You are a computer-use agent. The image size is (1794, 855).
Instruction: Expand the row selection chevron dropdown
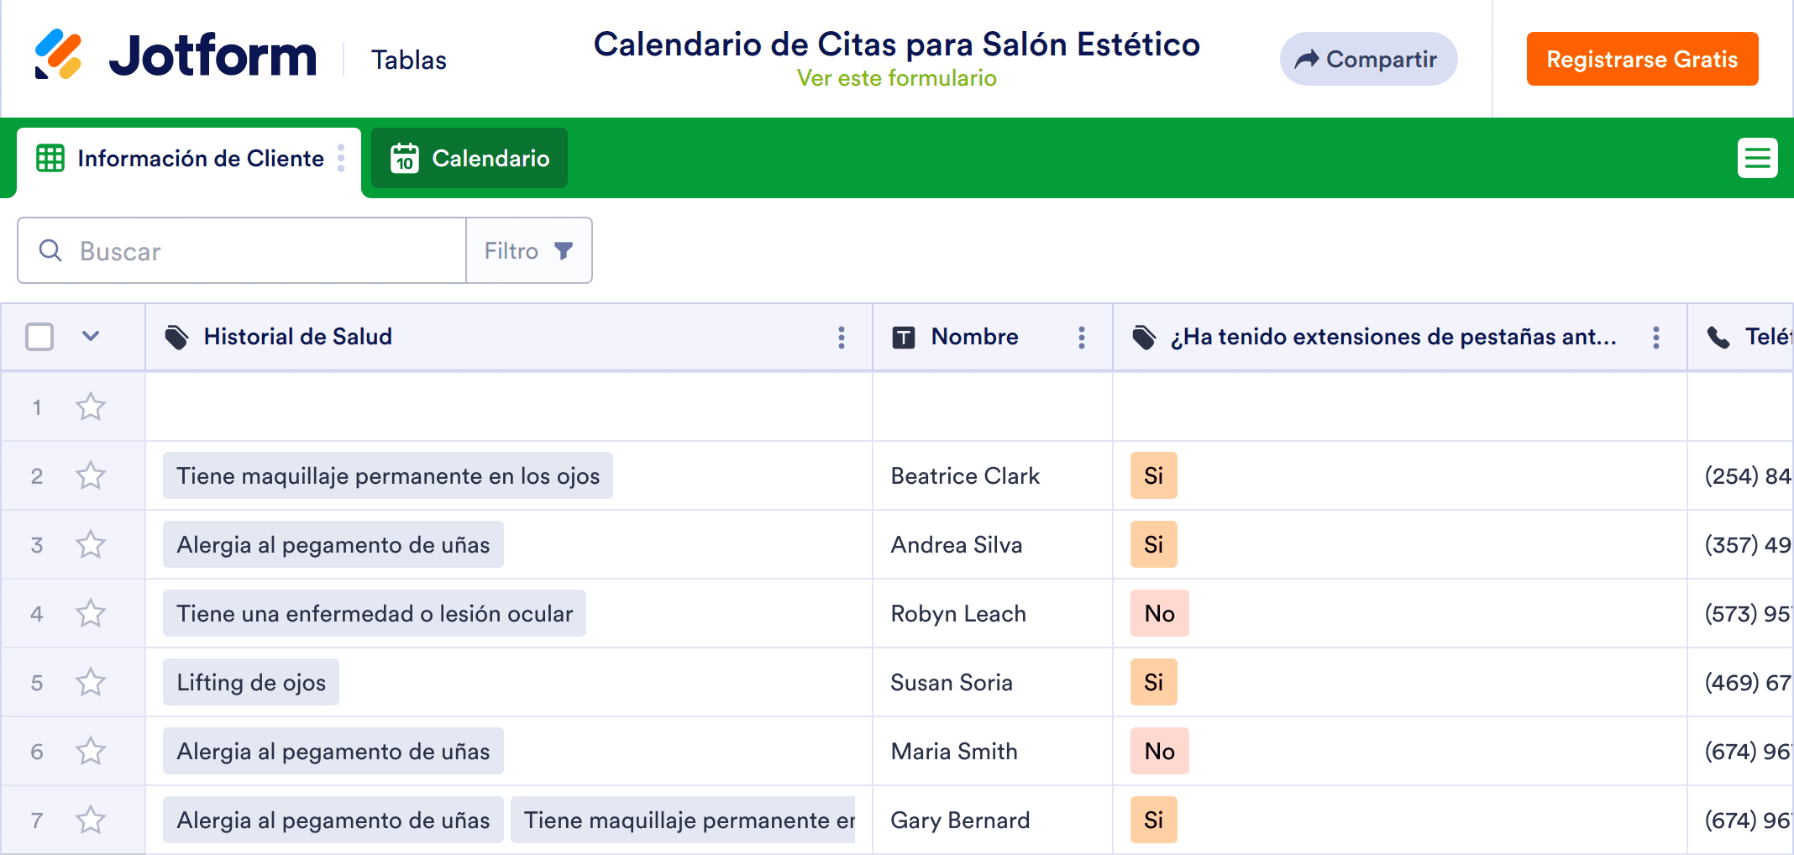click(x=91, y=337)
